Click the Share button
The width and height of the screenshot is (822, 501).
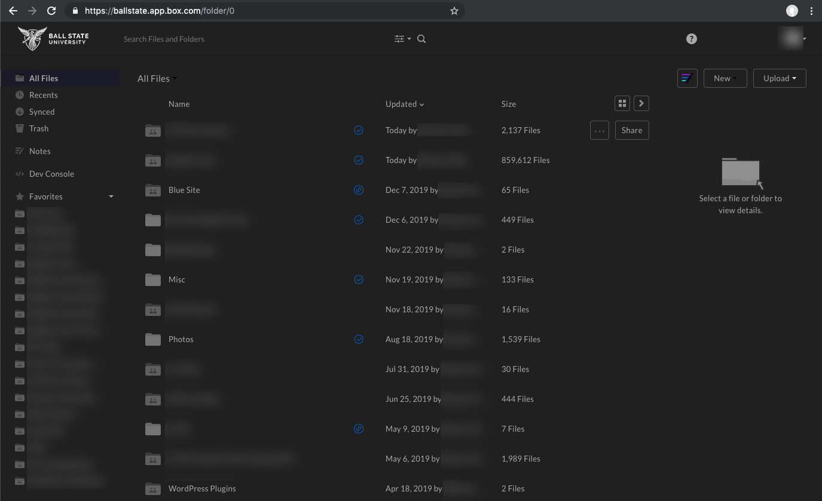[x=632, y=130]
